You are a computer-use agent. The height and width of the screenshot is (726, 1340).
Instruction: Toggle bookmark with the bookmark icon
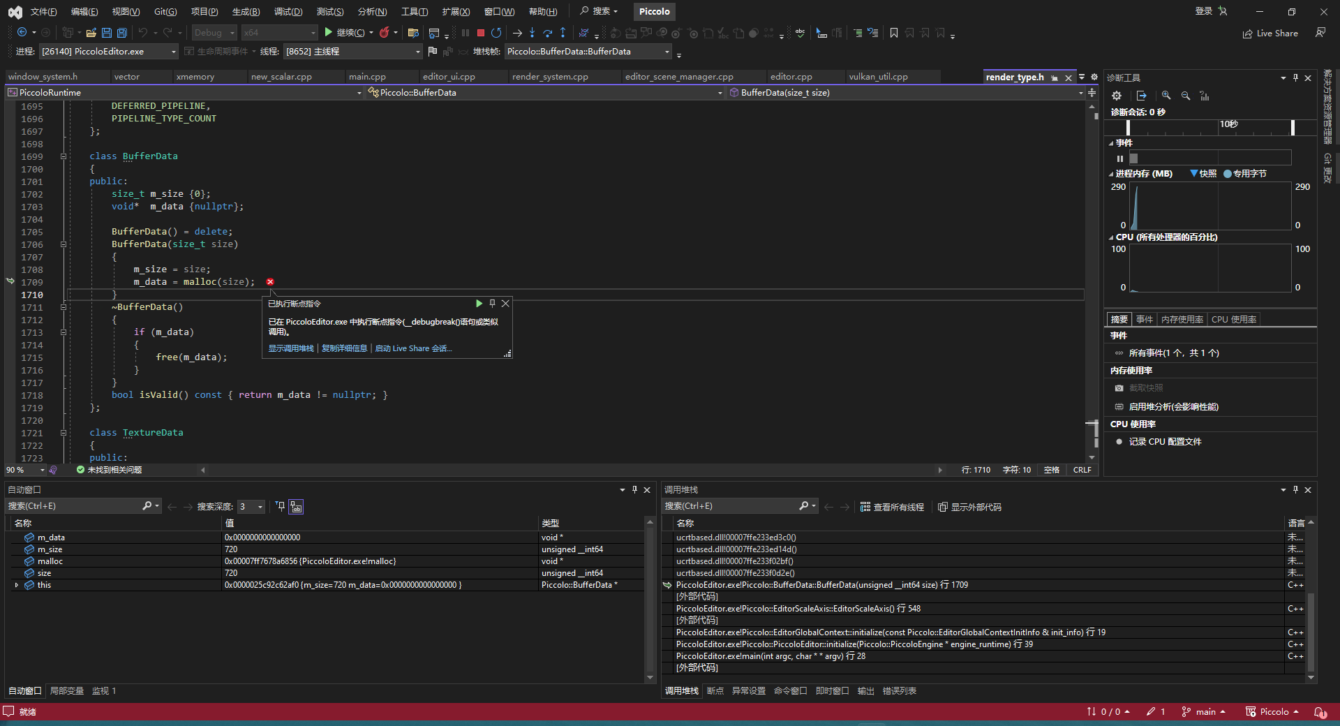(x=893, y=33)
